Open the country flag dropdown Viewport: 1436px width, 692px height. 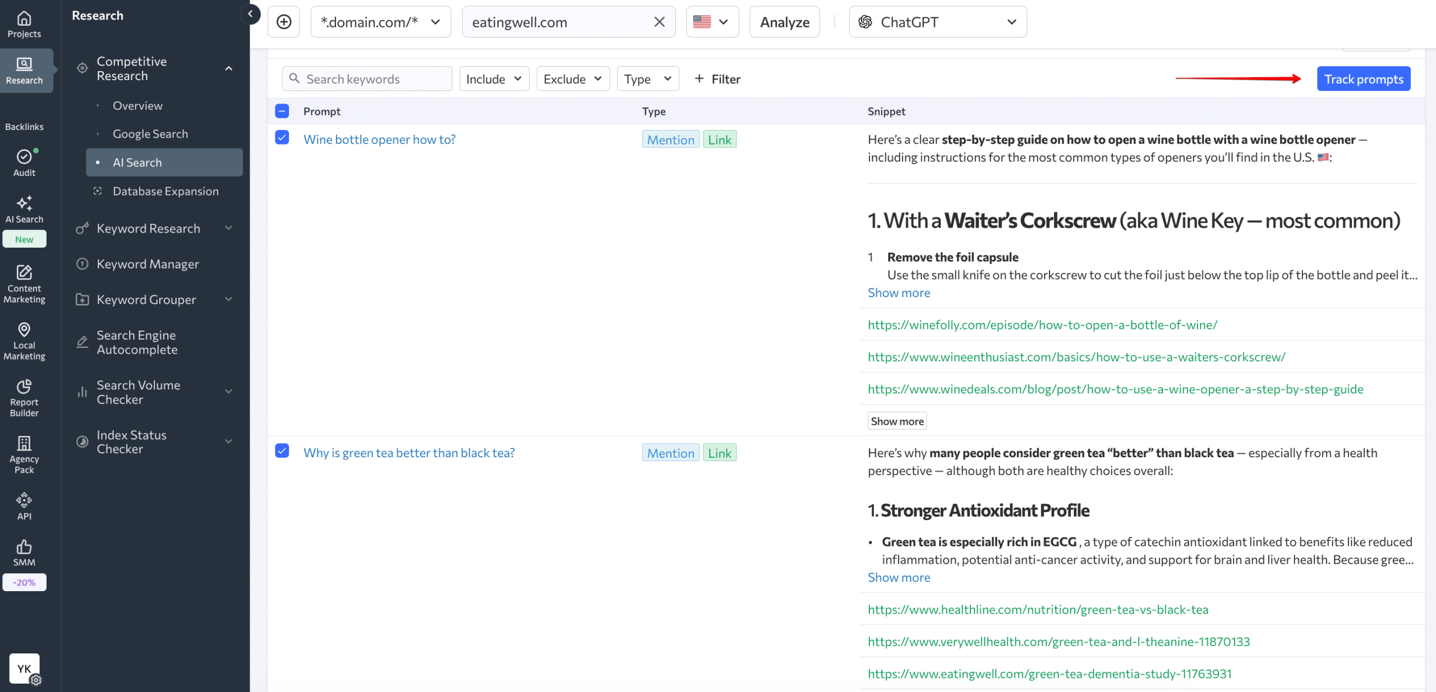(712, 22)
